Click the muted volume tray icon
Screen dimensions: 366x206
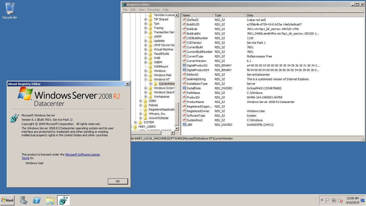click(341, 200)
